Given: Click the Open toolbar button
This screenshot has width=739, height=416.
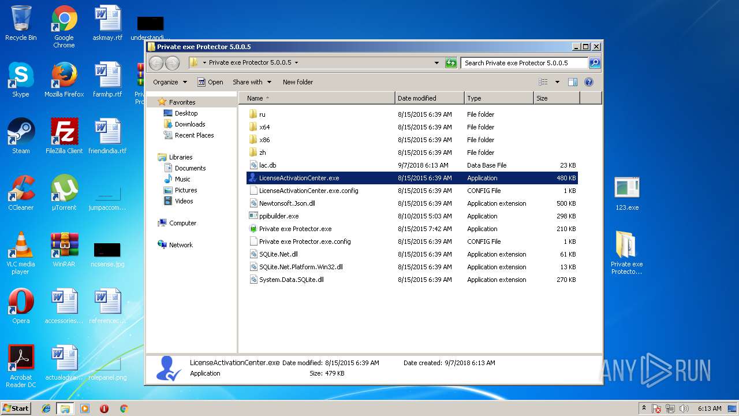Looking at the screenshot, I should coord(210,82).
